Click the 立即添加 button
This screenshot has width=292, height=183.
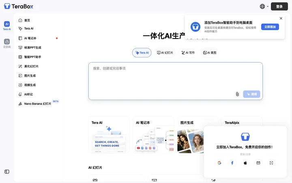[270, 27]
